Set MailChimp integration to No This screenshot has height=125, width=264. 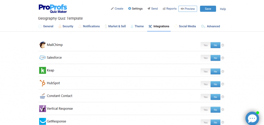pyautogui.click(x=215, y=45)
